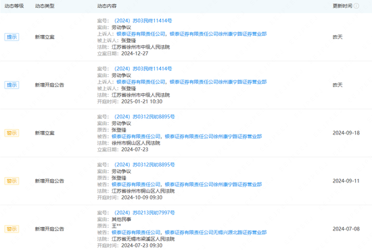Click hearing time 2024-10-09 09:30
The height and width of the screenshot is (250, 372).
(x=142, y=197)
